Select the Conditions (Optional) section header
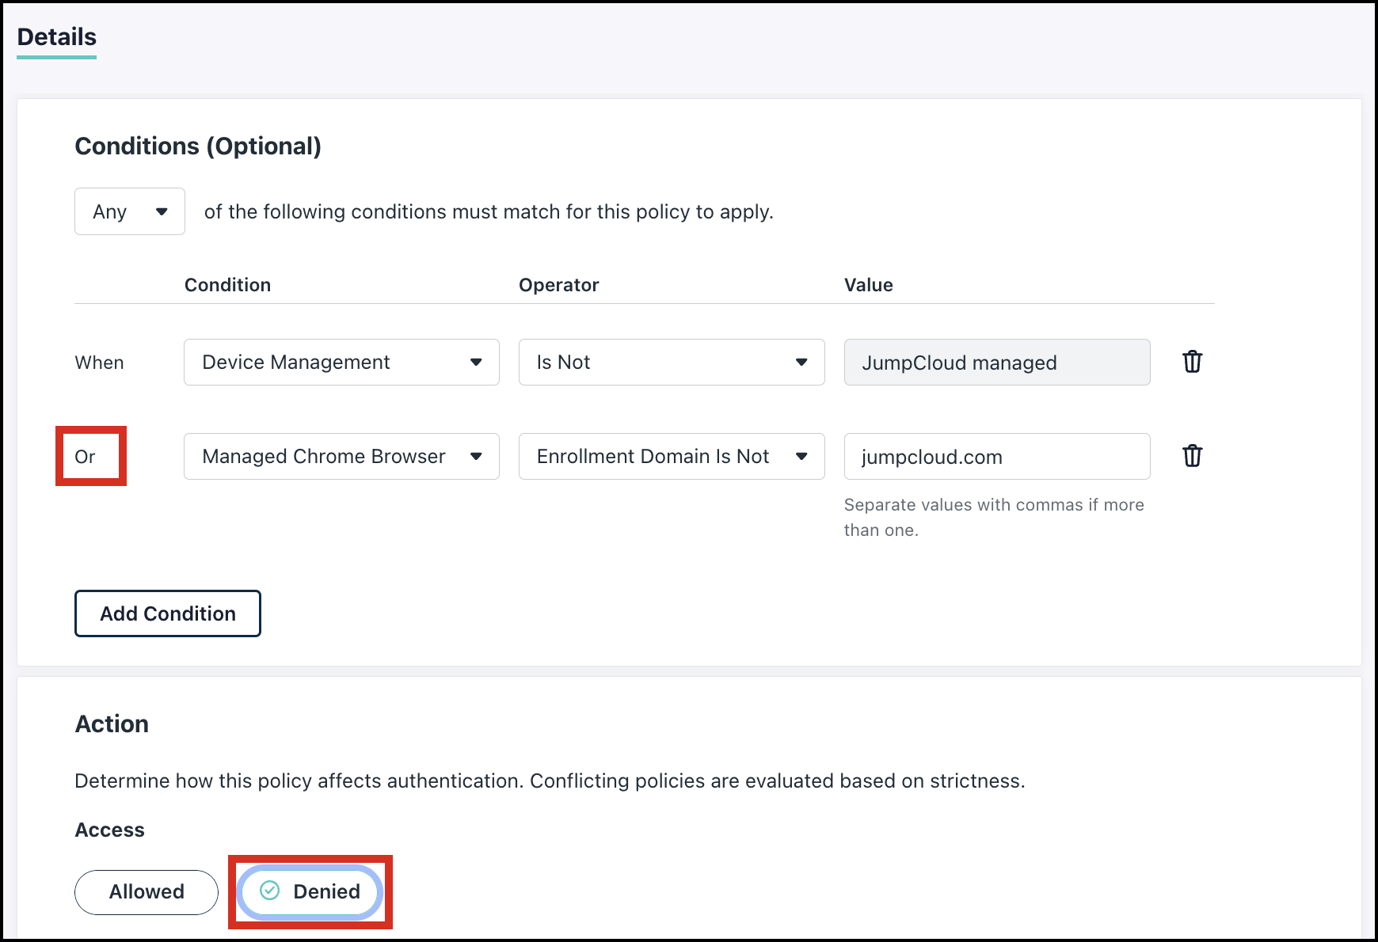 tap(198, 146)
